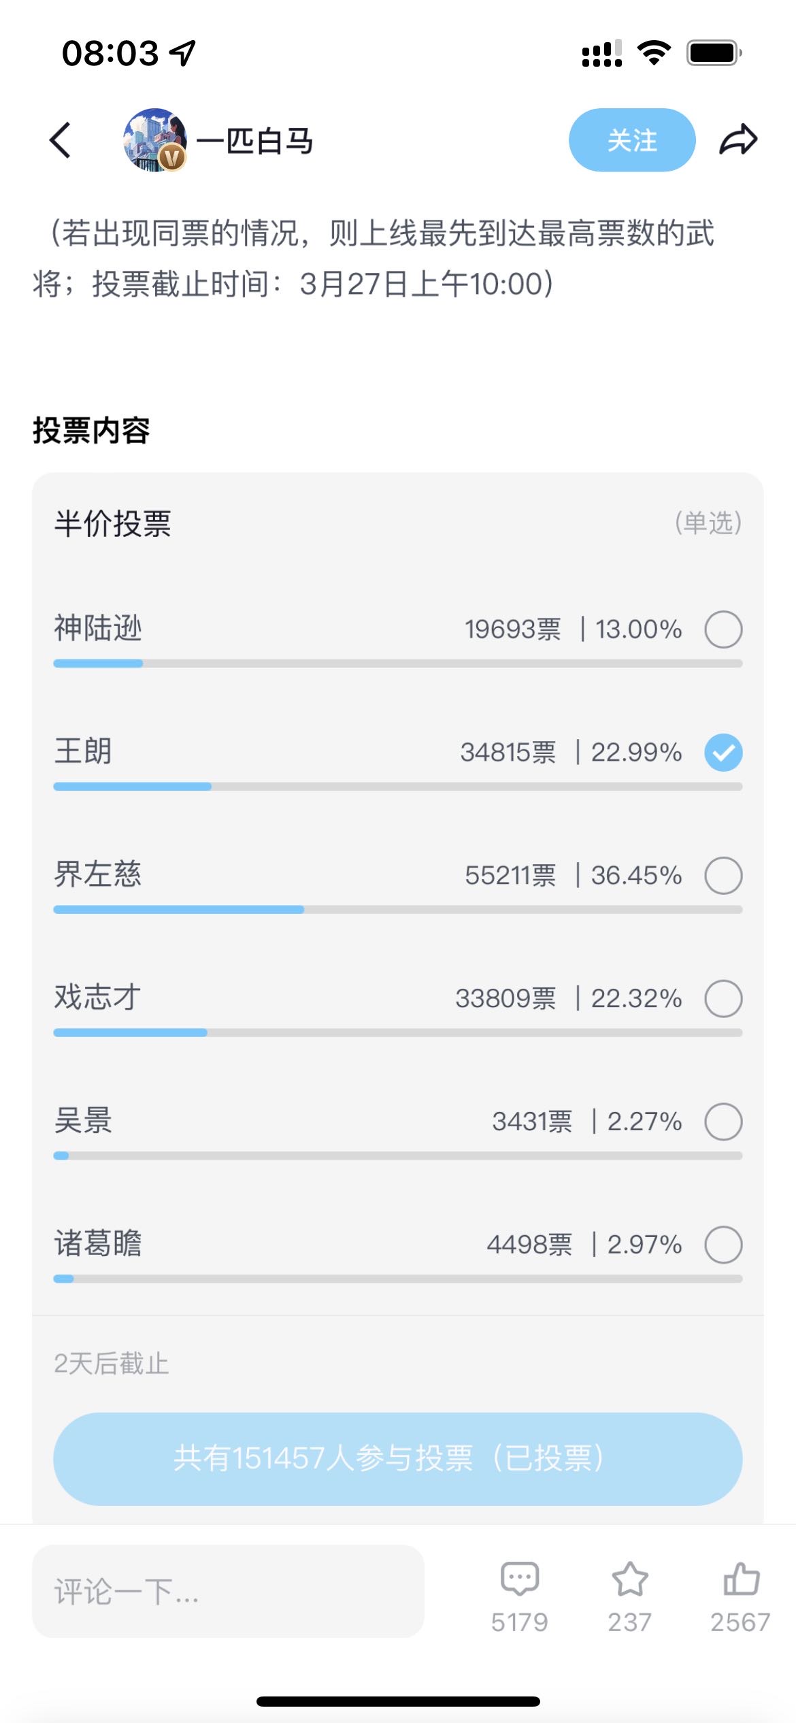Tap the 评论一下 comment input field

[x=228, y=1591]
